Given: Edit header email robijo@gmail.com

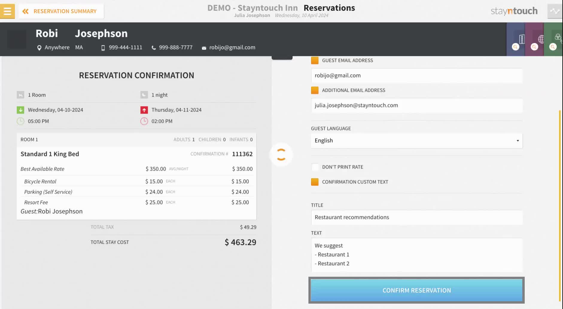Looking at the screenshot, I should click(232, 48).
